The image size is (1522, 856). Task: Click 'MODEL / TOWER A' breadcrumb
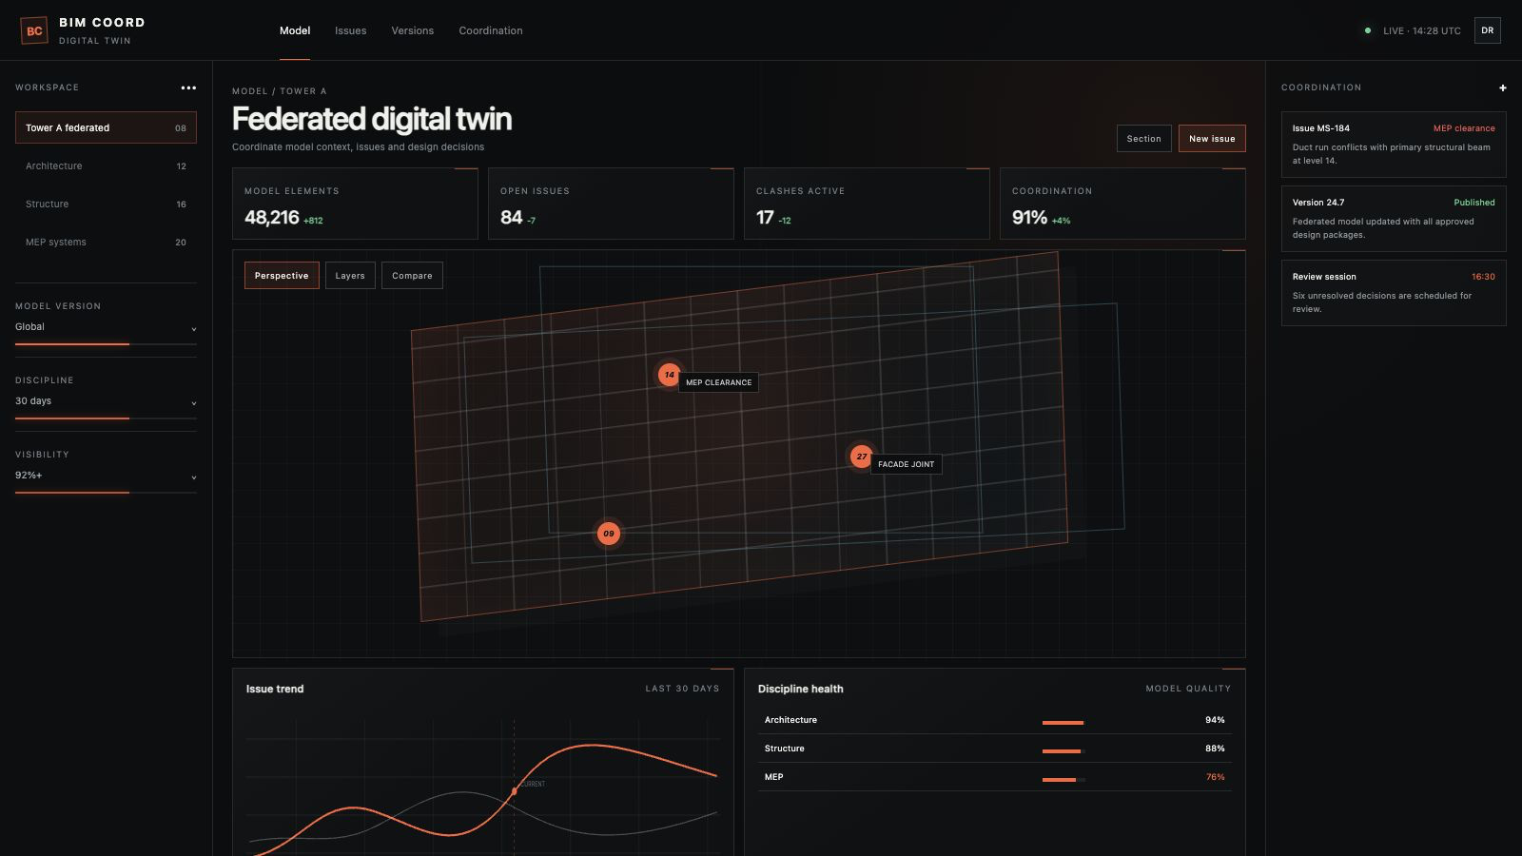(279, 91)
